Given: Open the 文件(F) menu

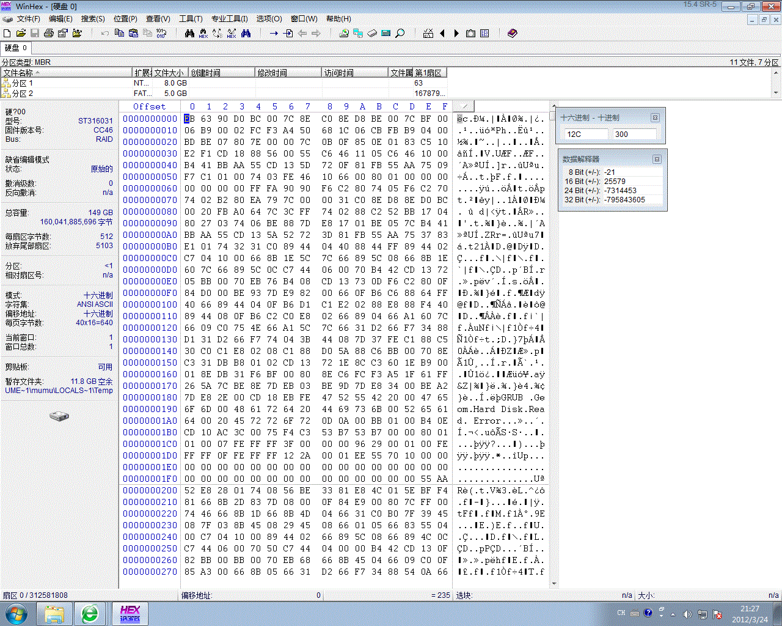Looking at the screenshot, I should (29, 19).
